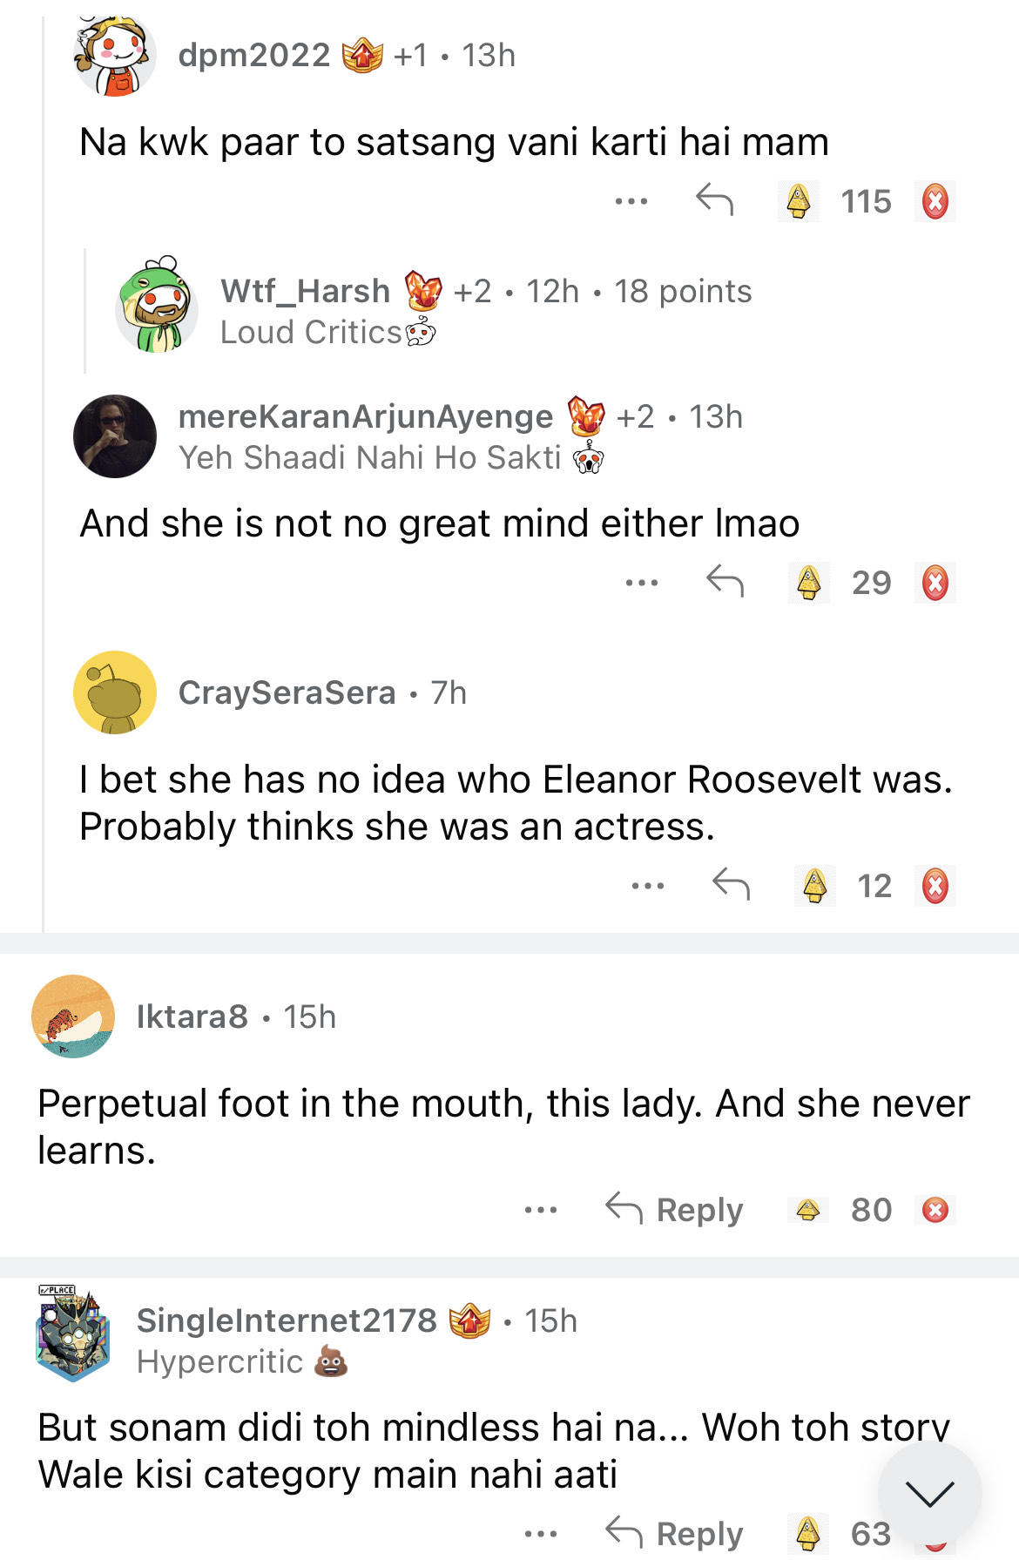Downvote Iktara8's comment

pos(935,1210)
